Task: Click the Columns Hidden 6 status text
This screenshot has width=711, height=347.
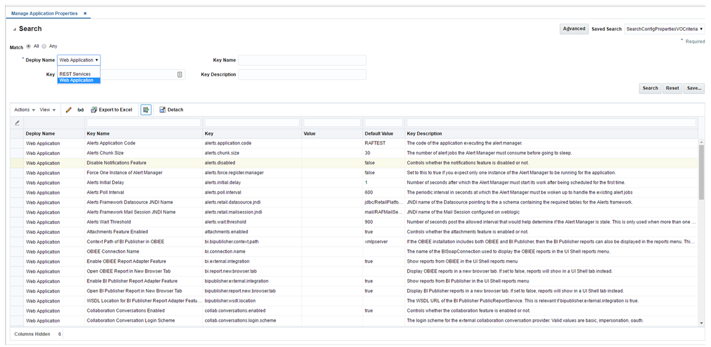Action: [x=38, y=334]
